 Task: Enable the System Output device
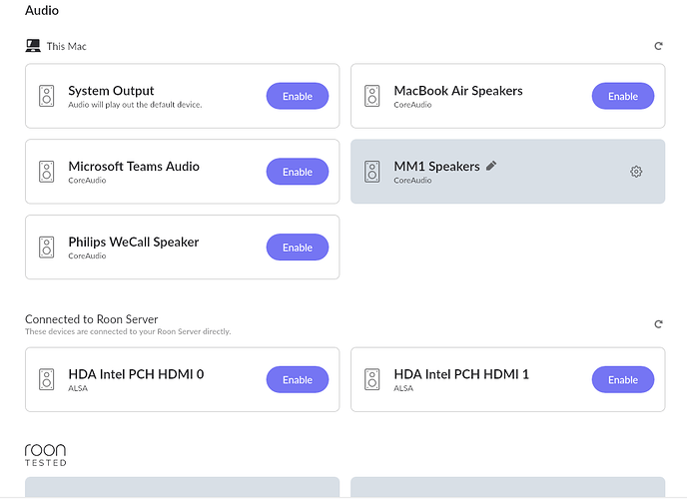click(298, 97)
